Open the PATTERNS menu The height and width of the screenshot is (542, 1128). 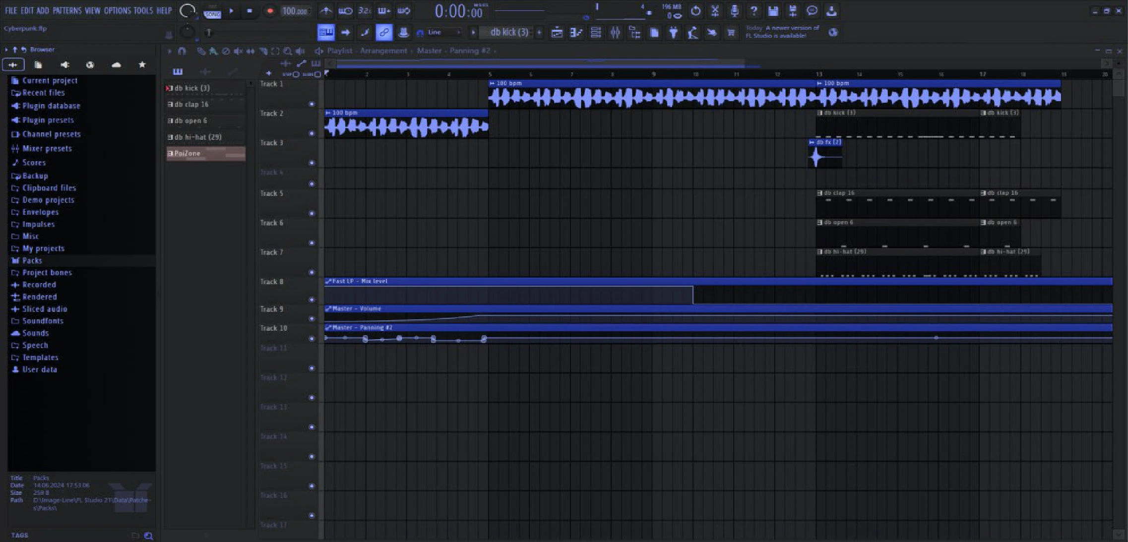[66, 10]
